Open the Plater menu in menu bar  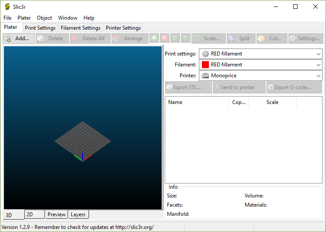24,18
